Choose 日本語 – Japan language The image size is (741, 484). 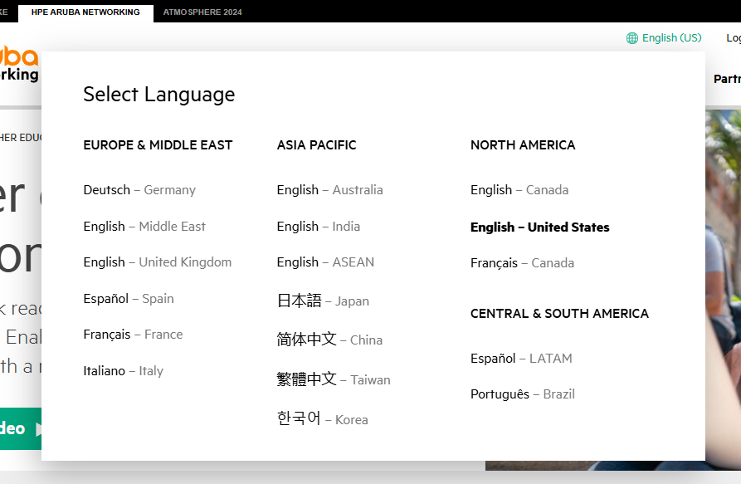[x=322, y=301]
